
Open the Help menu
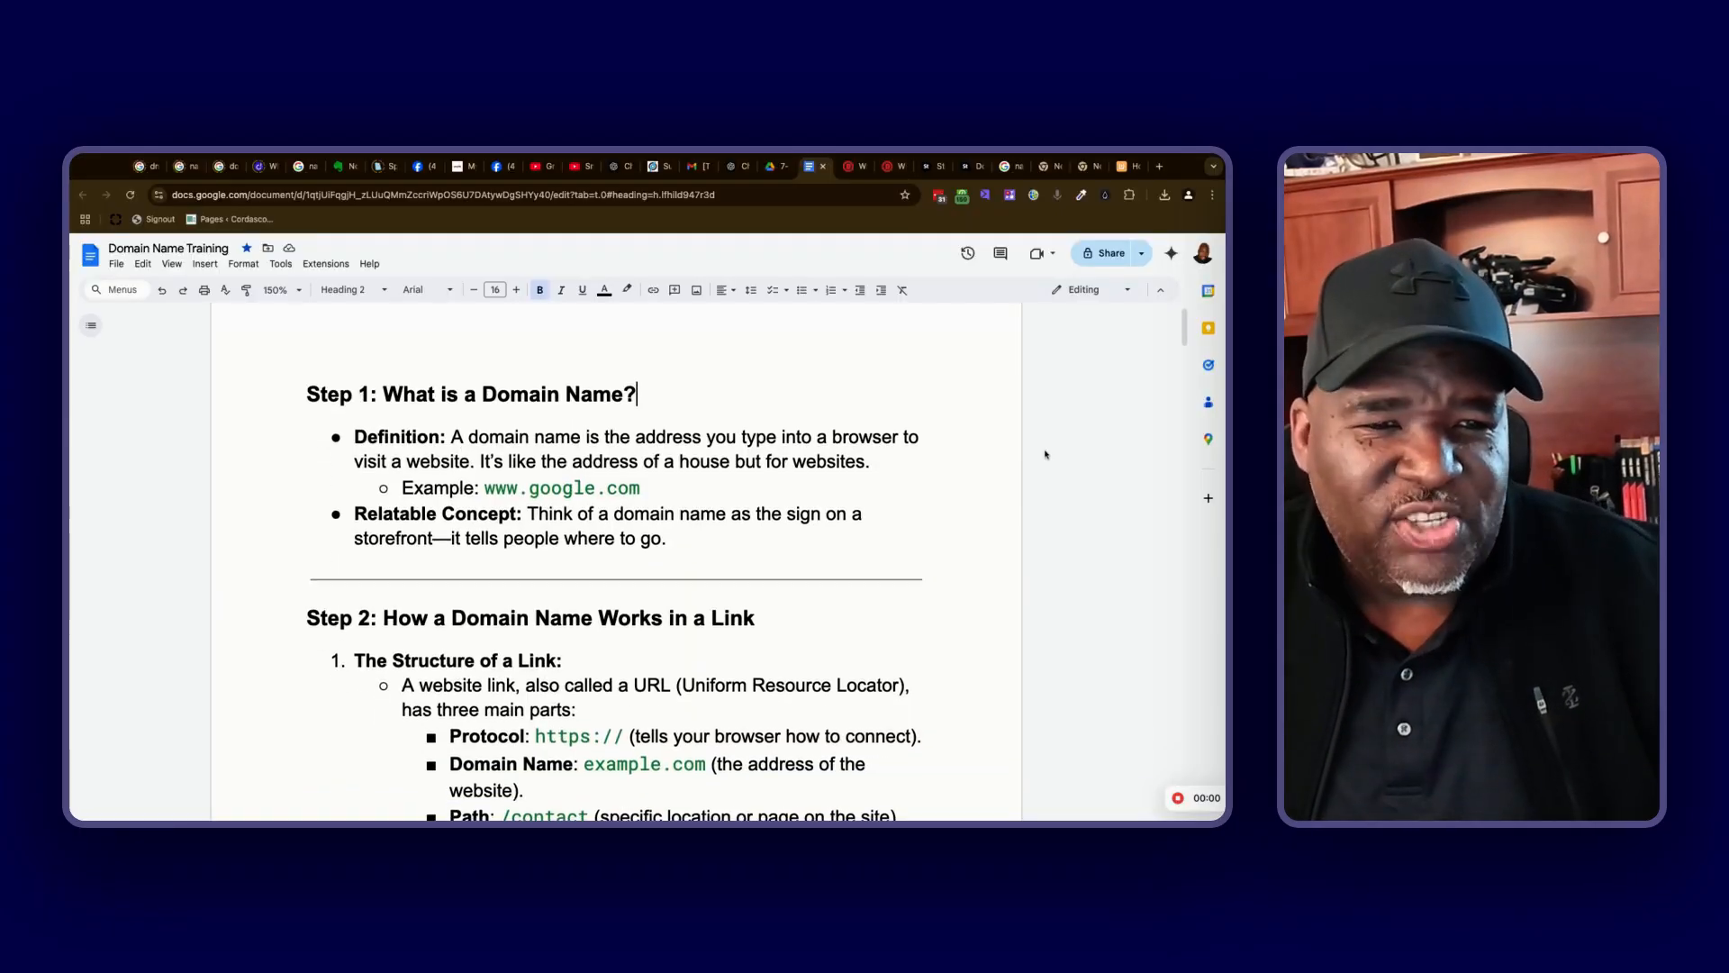369,264
